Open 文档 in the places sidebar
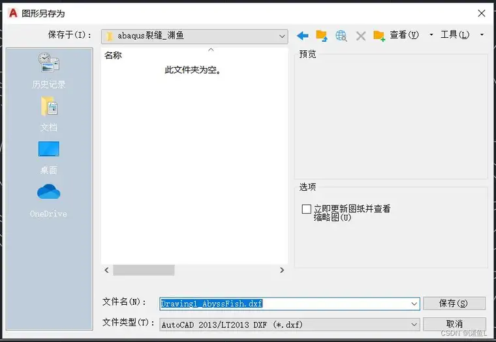Viewport: 496px width, 342px height. pos(49,114)
